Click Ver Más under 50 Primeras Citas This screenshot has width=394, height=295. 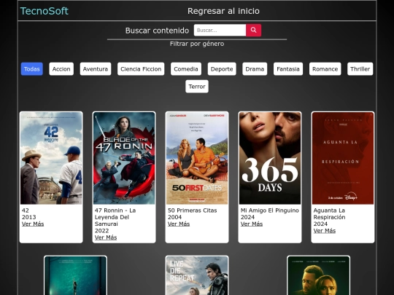click(x=179, y=224)
